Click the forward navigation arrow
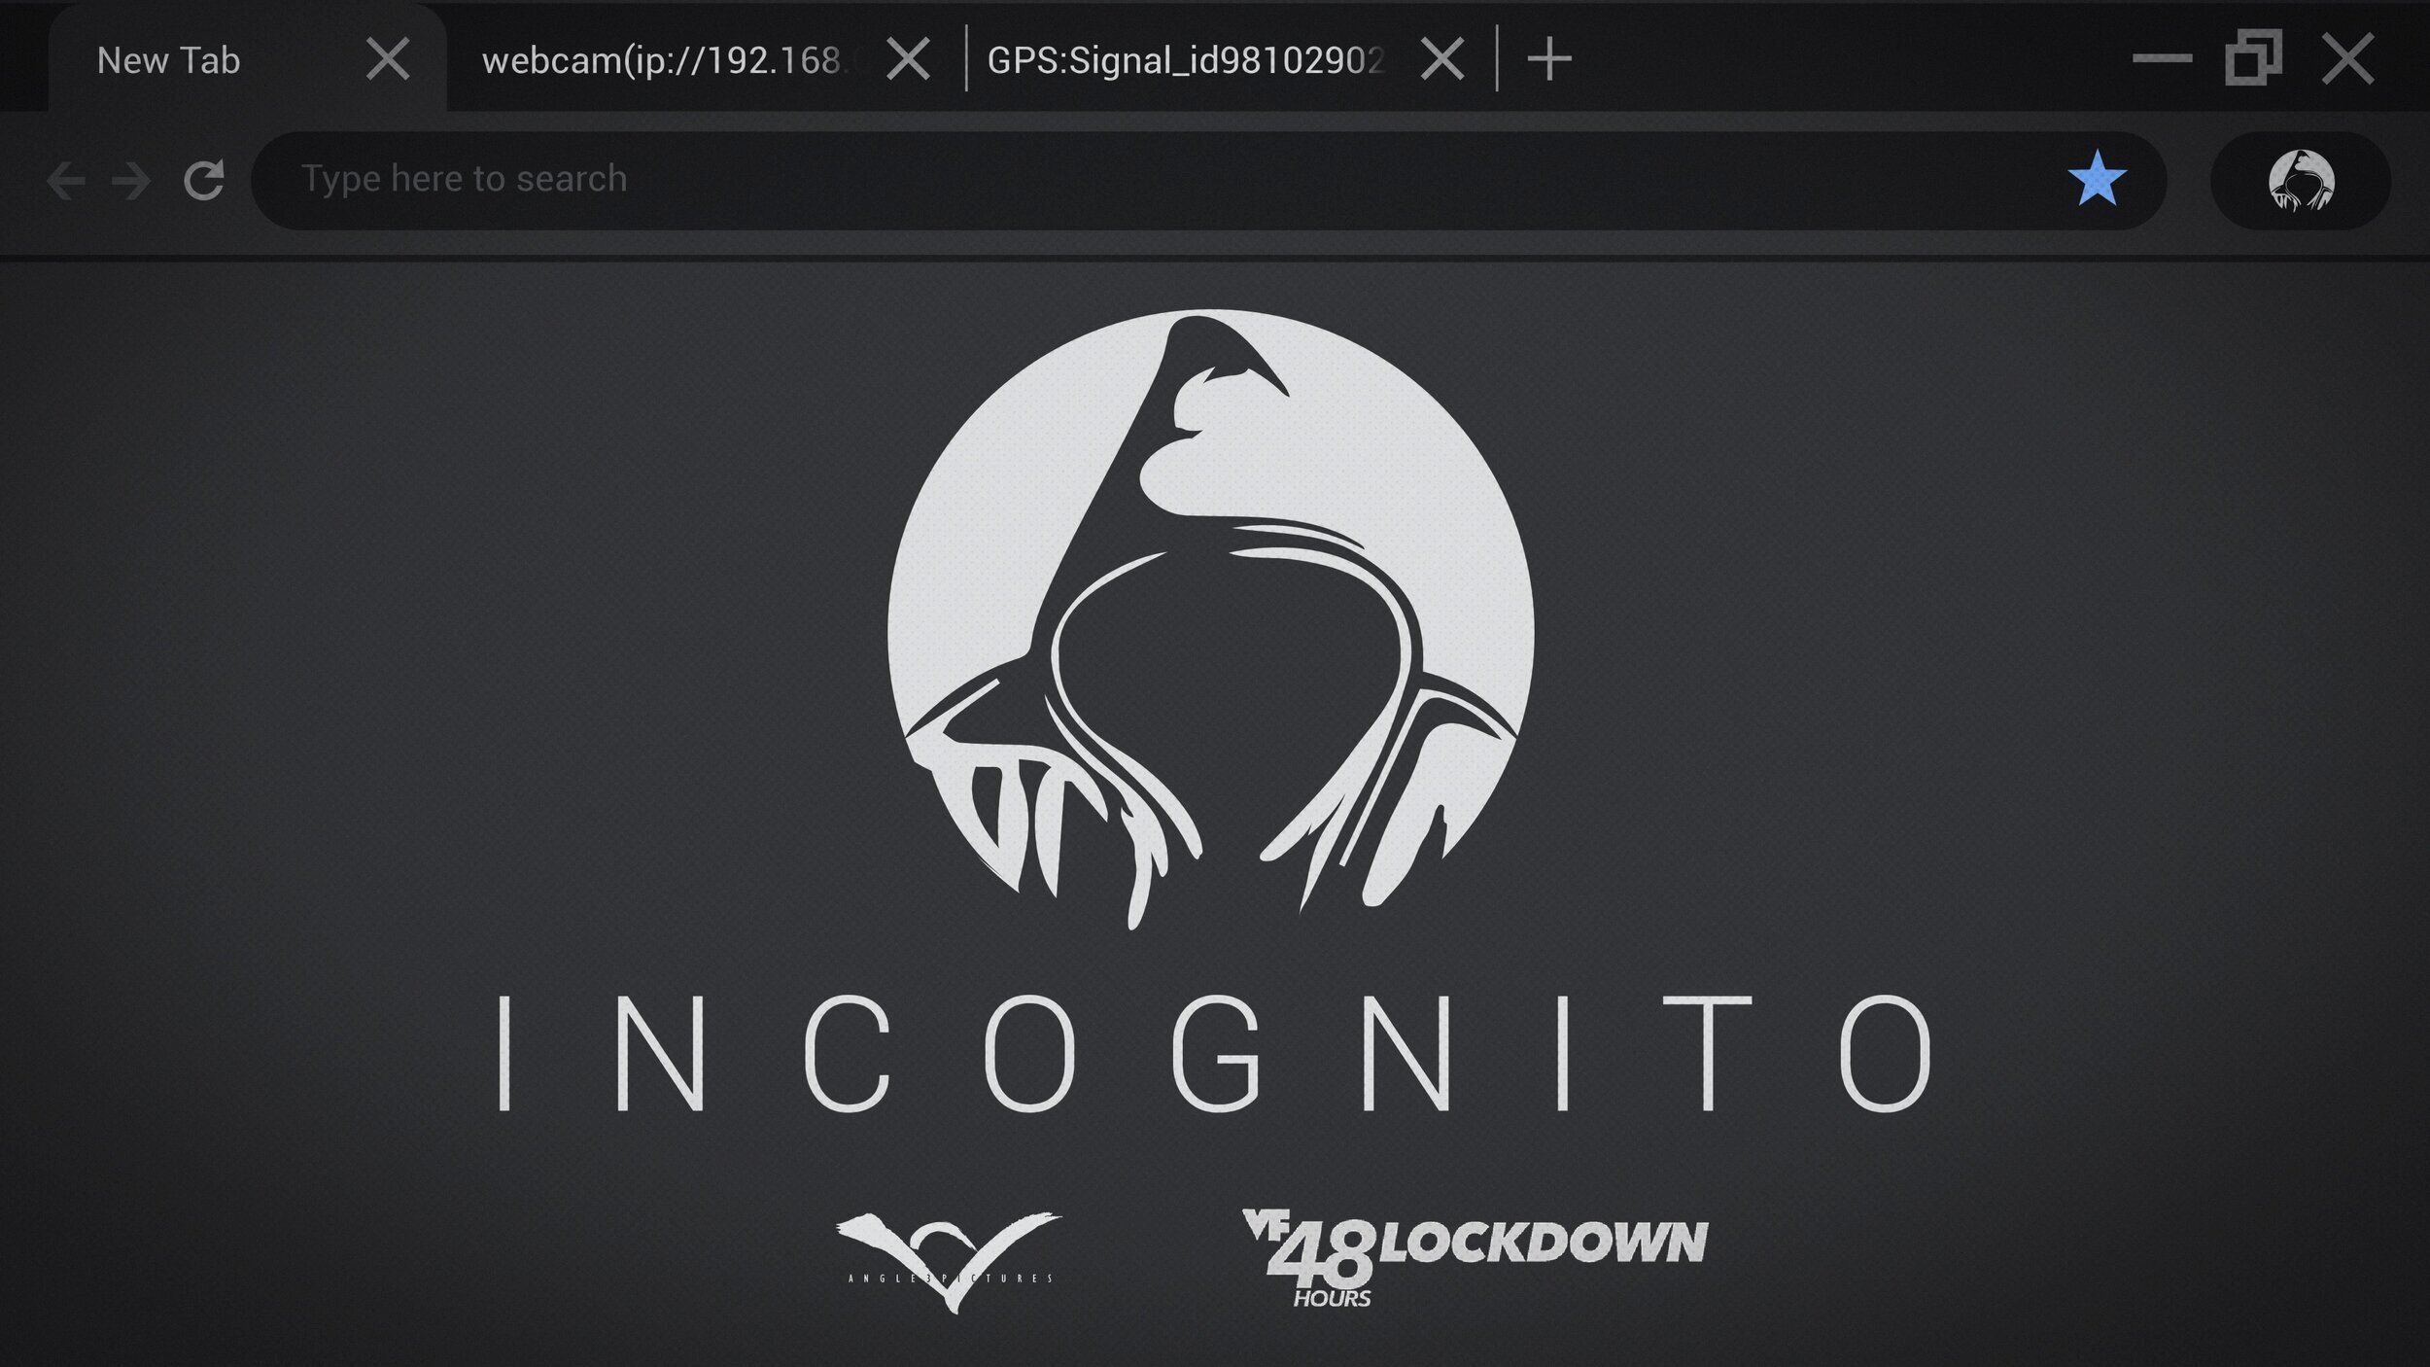The image size is (2430, 1367). click(x=131, y=181)
